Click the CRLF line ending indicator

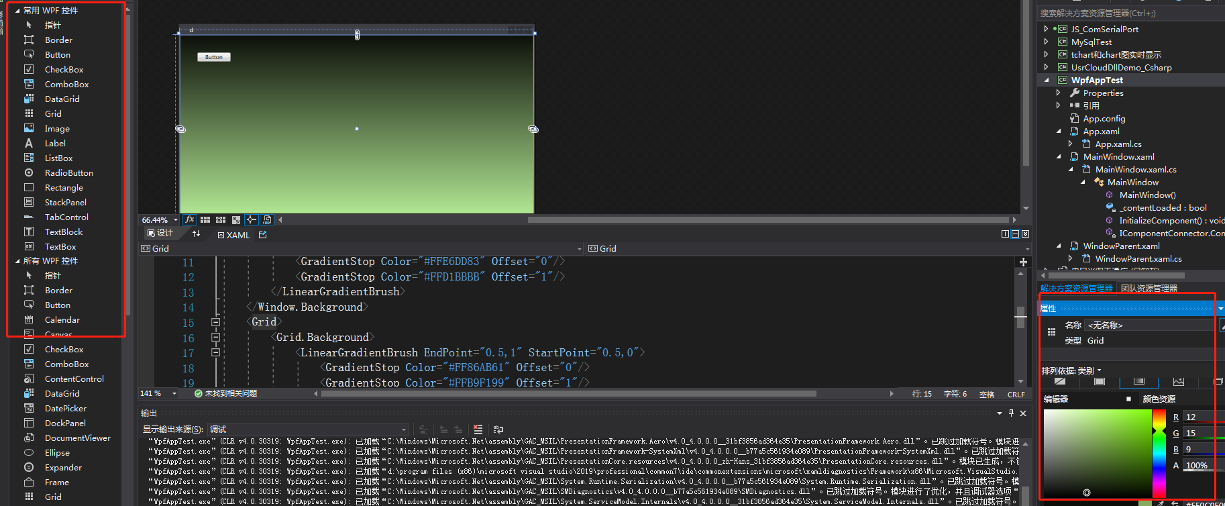click(1016, 394)
